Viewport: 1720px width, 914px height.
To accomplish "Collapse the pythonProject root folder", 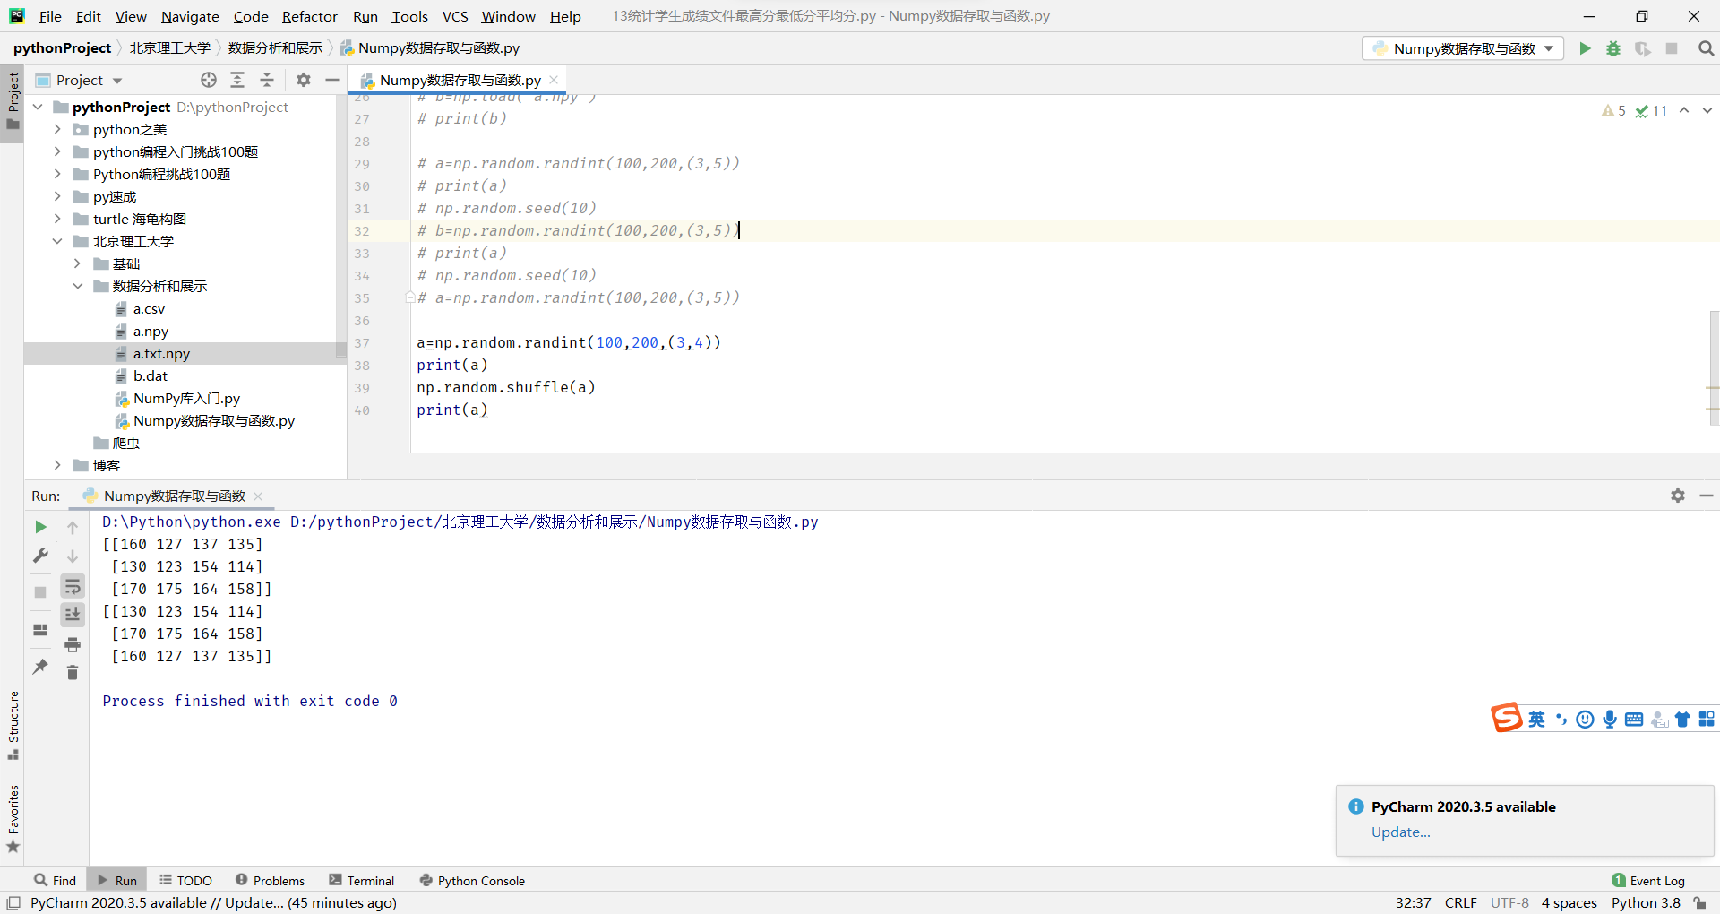I will [x=38, y=107].
